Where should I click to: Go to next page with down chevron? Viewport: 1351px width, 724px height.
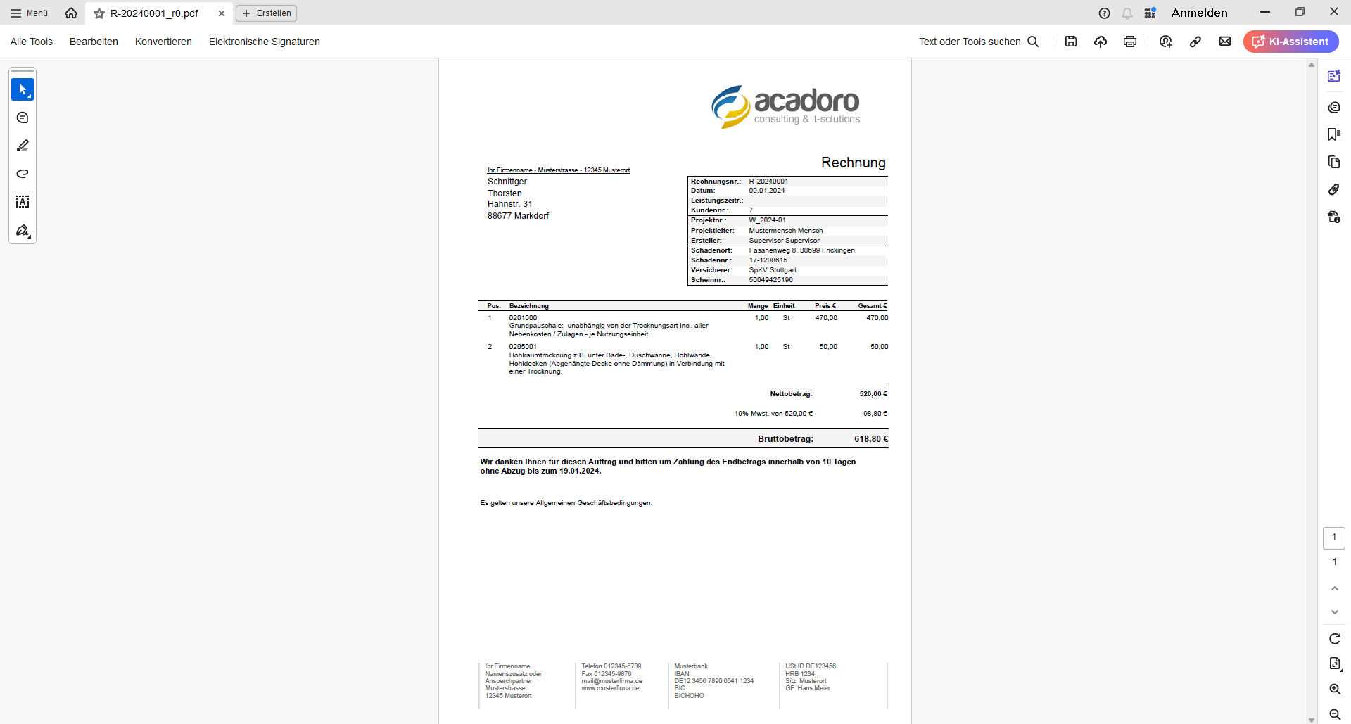point(1334,612)
